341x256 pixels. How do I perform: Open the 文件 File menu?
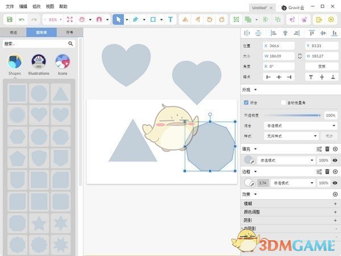pos(10,6)
